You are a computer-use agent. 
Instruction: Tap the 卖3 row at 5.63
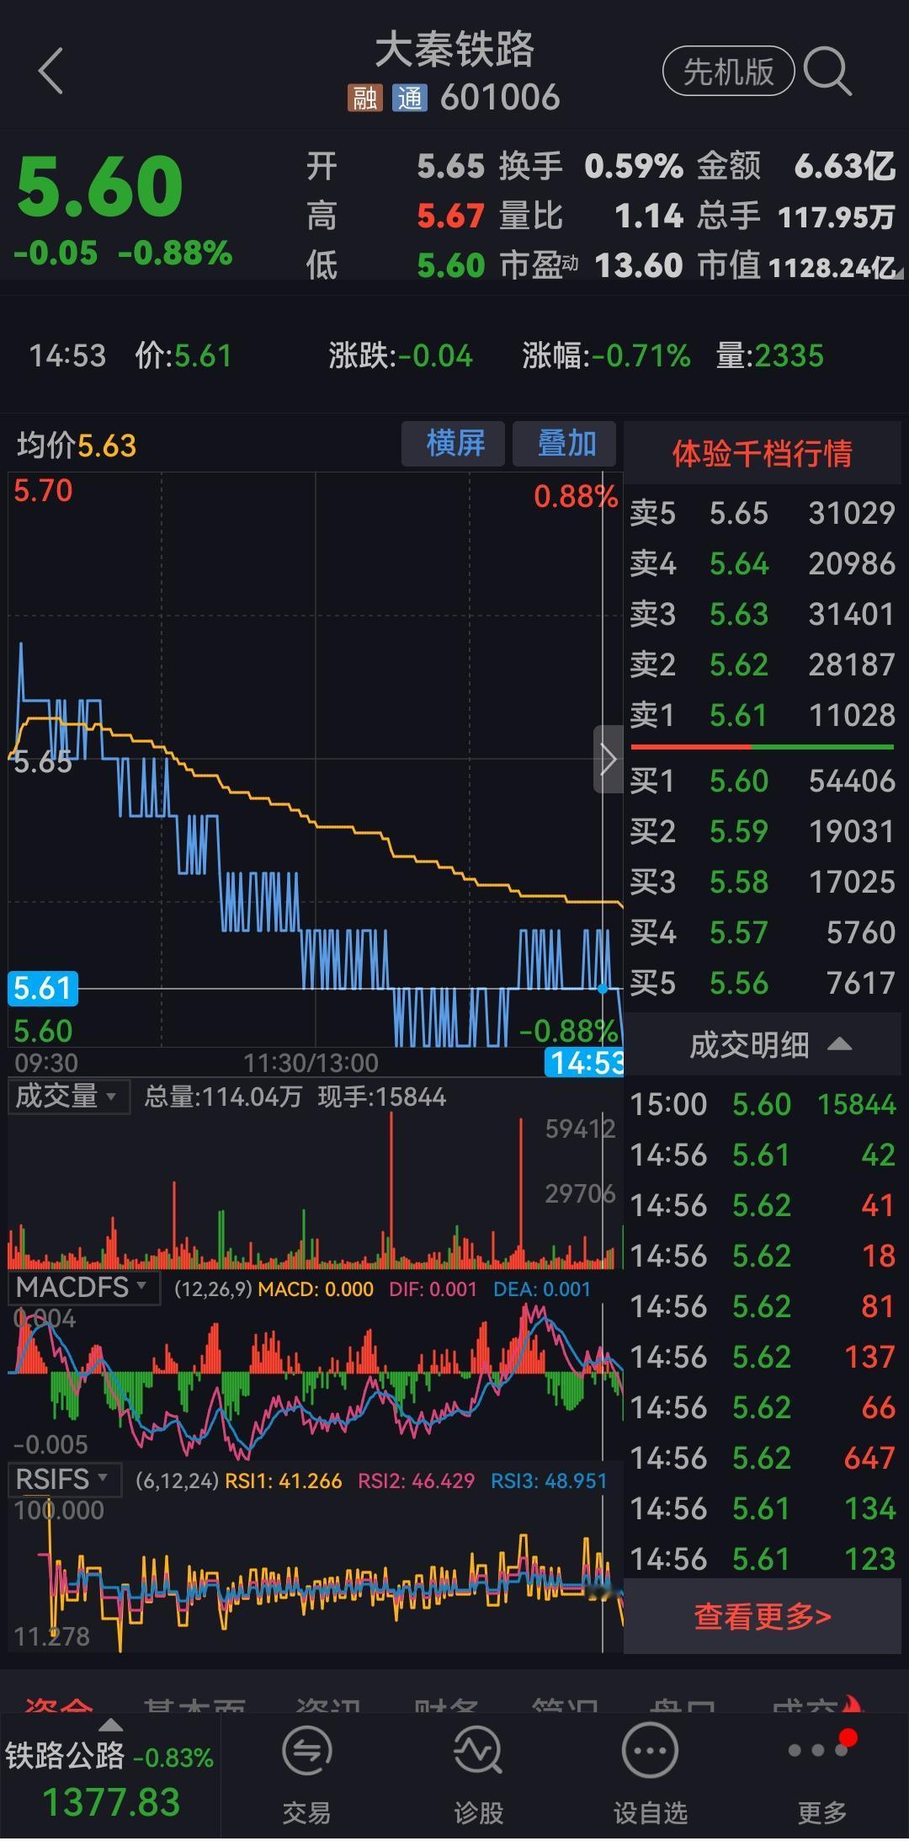coord(763,614)
